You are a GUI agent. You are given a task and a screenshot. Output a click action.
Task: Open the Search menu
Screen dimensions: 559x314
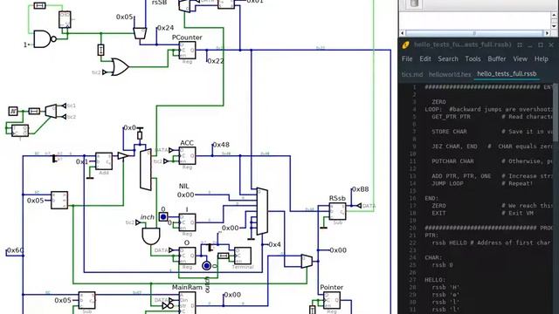[448, 59]
